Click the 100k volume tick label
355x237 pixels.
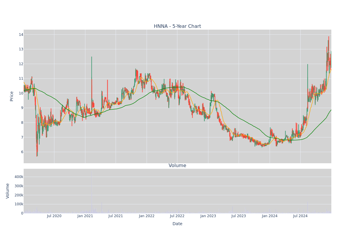(18, 204)
